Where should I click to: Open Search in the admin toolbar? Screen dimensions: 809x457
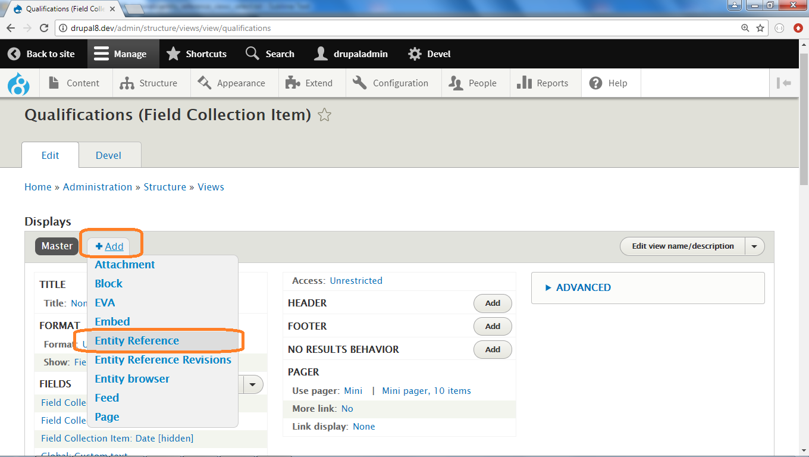pyautogui.click(x=270, y=54)
